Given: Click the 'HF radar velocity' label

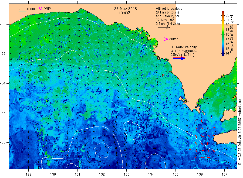Looking at the screenshot, I should point(184,47).
